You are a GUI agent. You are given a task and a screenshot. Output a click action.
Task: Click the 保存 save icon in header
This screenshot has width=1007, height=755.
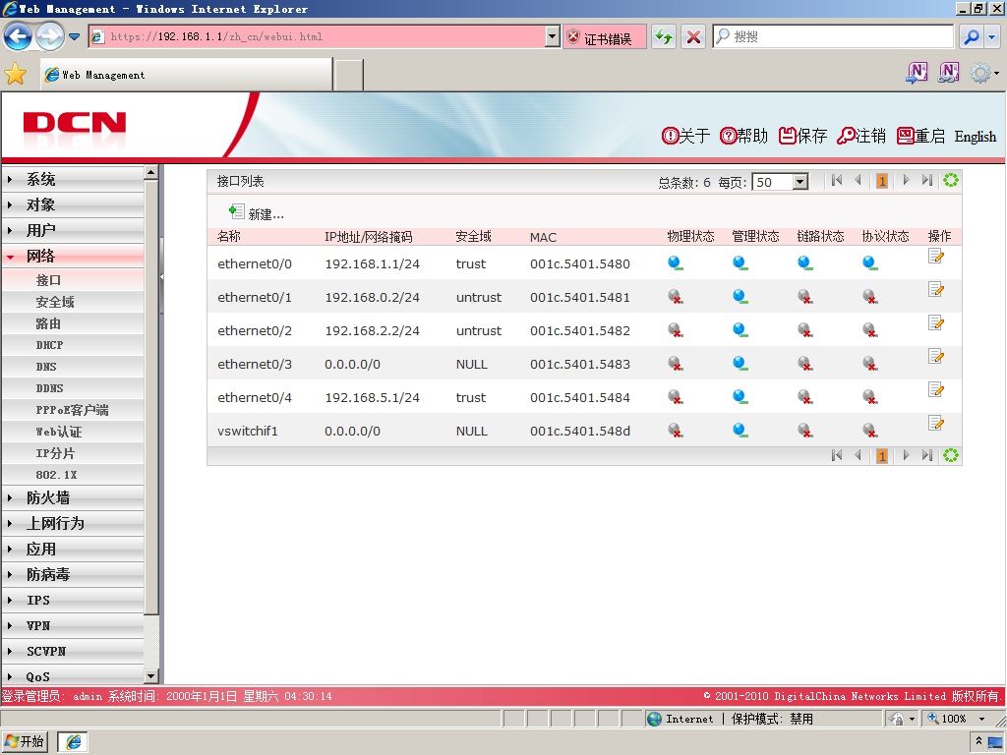pos(787,136)
